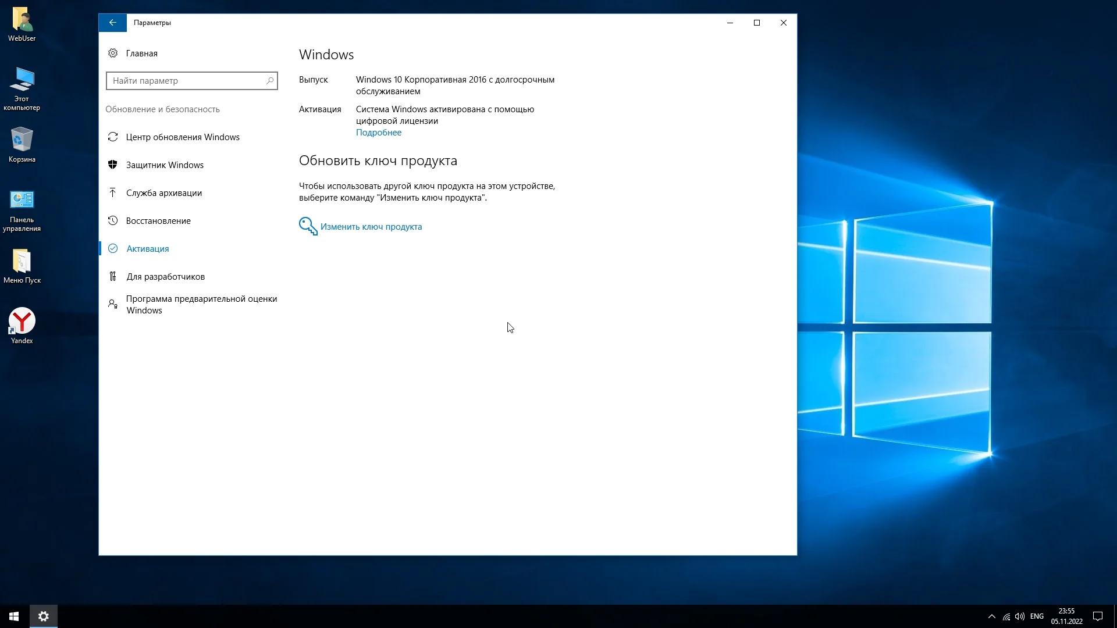The width and height of the screenshot is (1117, 628).
Task: Select the Активация sidebar item
Action: point(148,249)
